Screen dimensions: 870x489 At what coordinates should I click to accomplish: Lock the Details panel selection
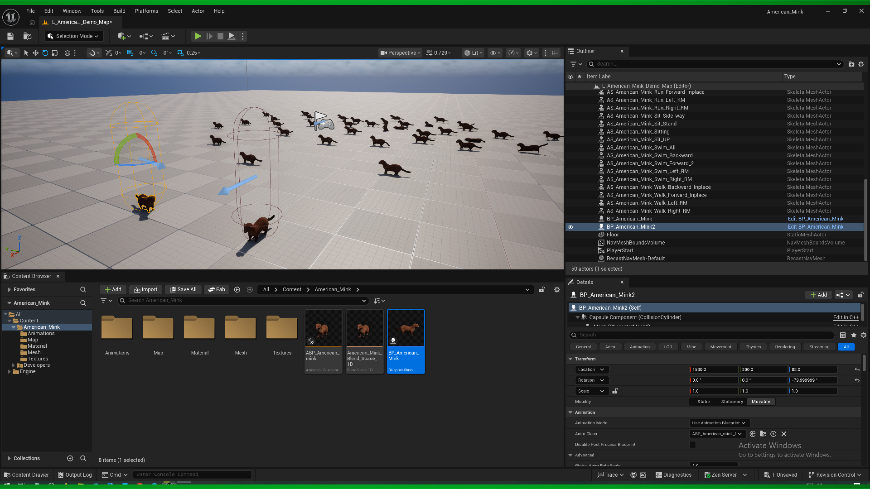pos(860,295)
